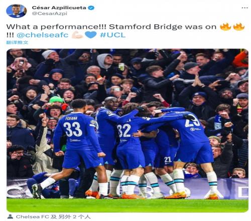Screen dimensions: 251x221
Task: Click the "What a performance!!!" tweet text
Action: click(x=56, y=27)
